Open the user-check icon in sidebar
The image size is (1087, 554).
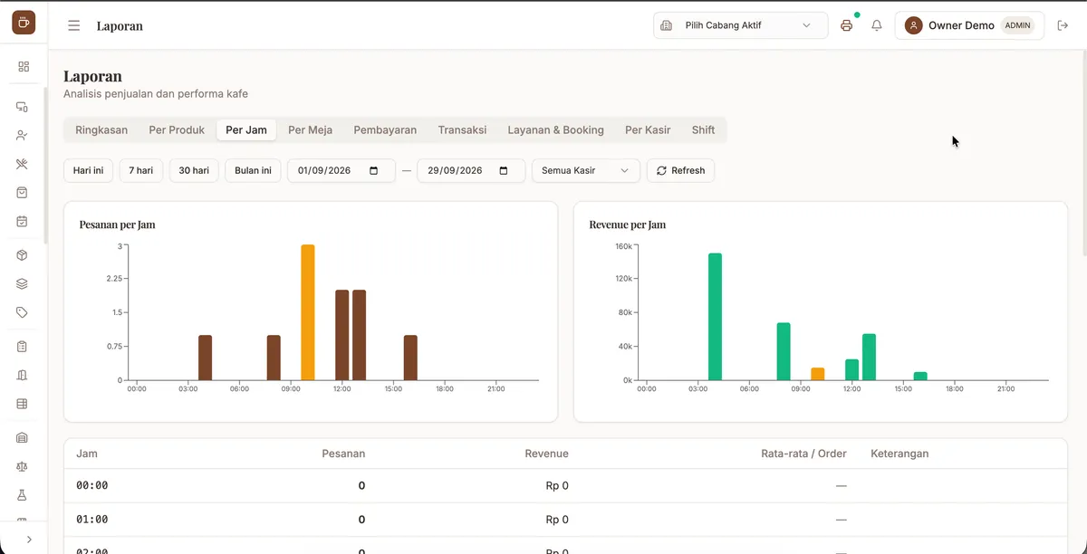23,135
